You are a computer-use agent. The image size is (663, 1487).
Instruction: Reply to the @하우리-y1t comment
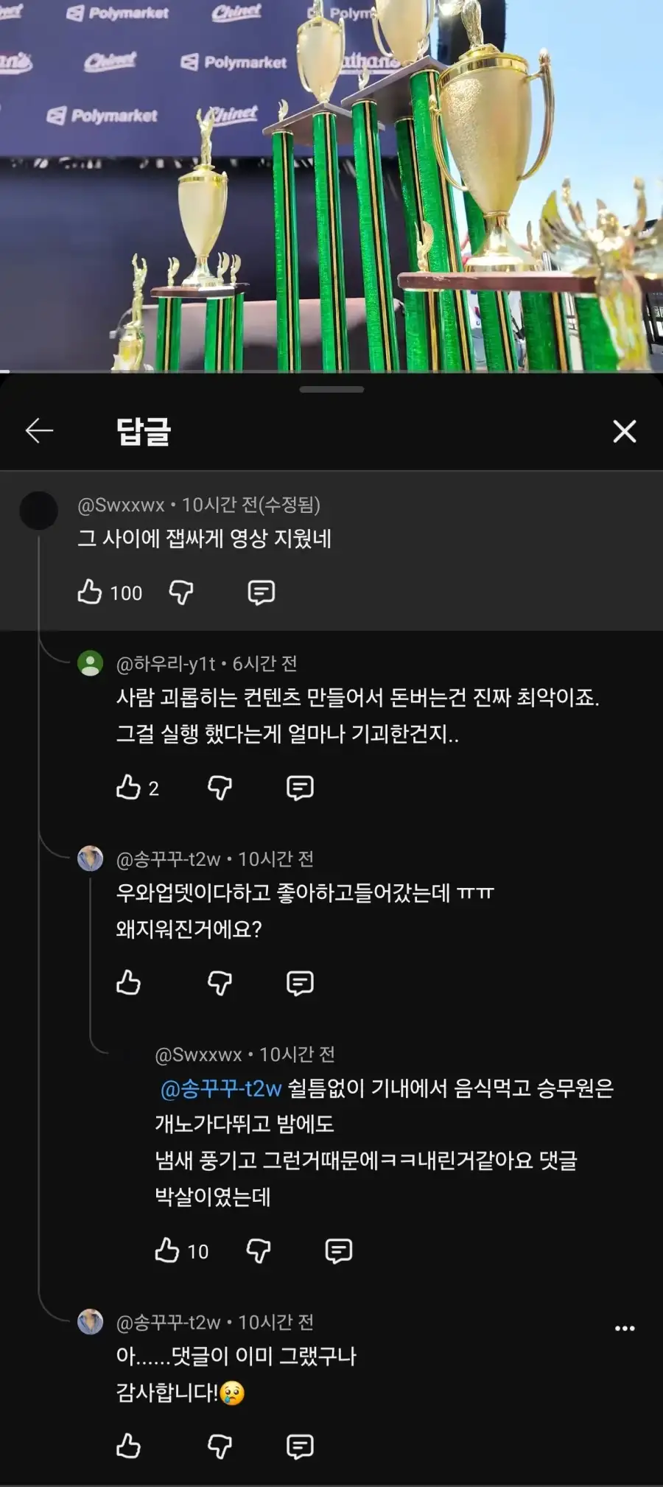pyautogui.click(x=300, y=788)
